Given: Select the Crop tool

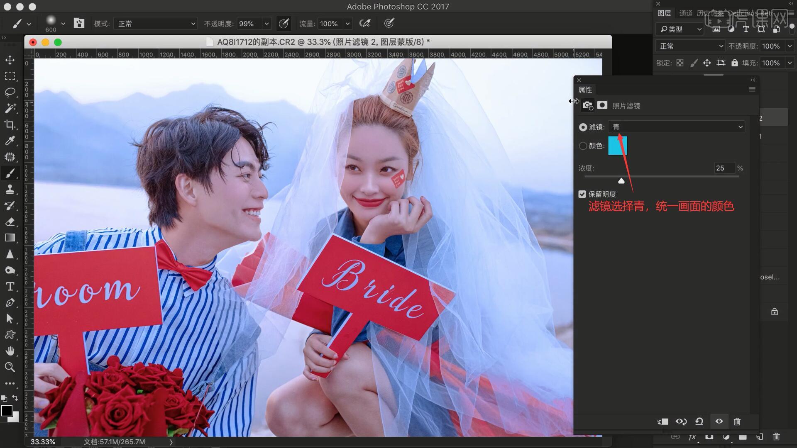Looking at the screenshot, I should [x=10, y=124].
